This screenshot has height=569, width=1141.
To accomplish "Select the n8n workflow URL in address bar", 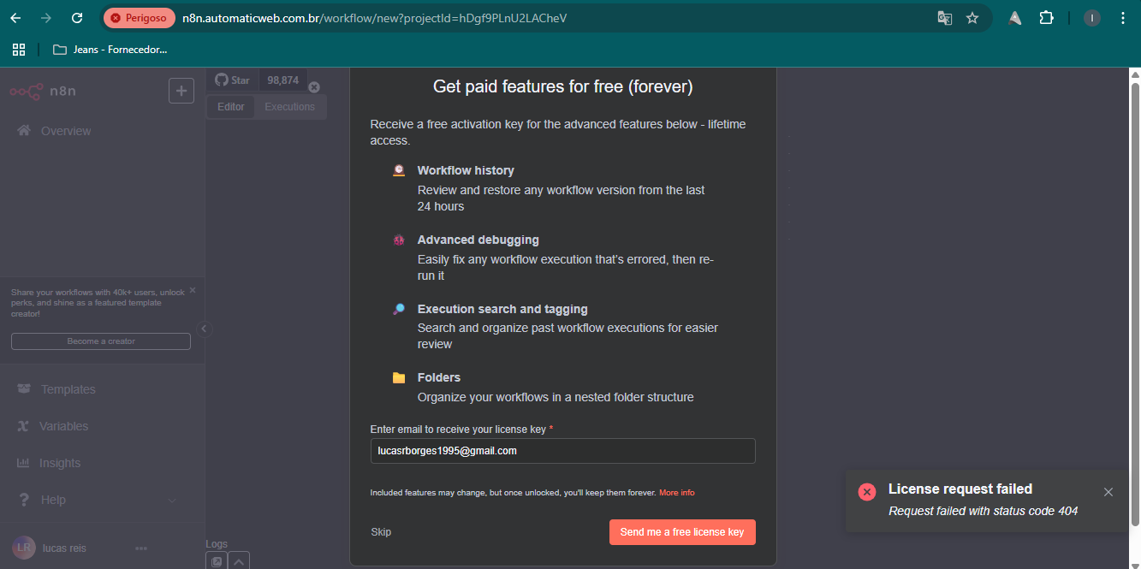I will [x=375, y=18].
